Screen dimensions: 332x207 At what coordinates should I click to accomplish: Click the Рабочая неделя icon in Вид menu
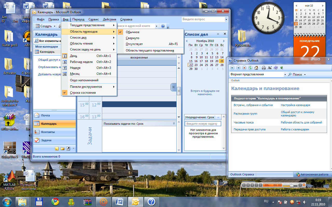(65, 62)
